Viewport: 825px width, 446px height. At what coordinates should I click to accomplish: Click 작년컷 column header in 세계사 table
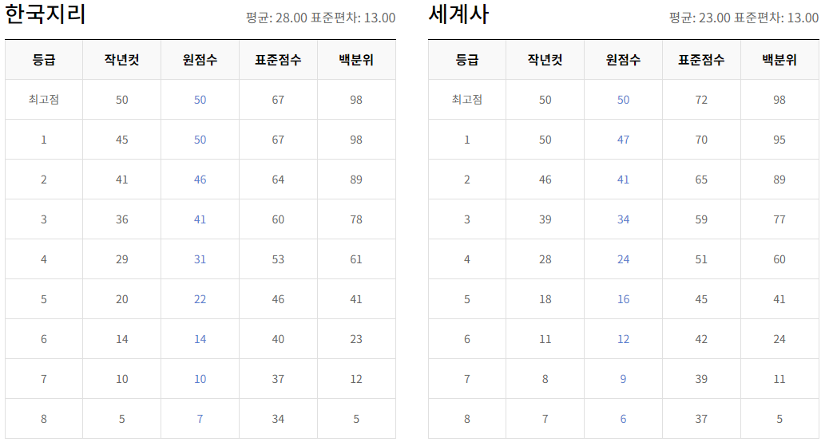545,60
